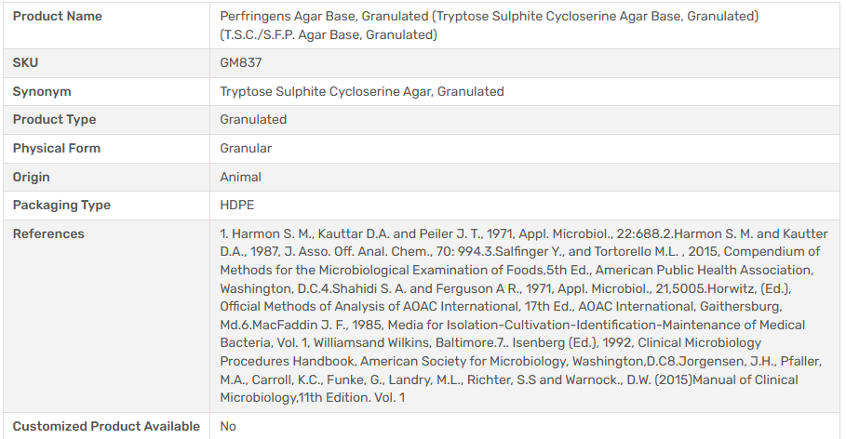Viewport: 846px width, 439px height.
Task: Click the Synonym label cell
Action: 42,92
